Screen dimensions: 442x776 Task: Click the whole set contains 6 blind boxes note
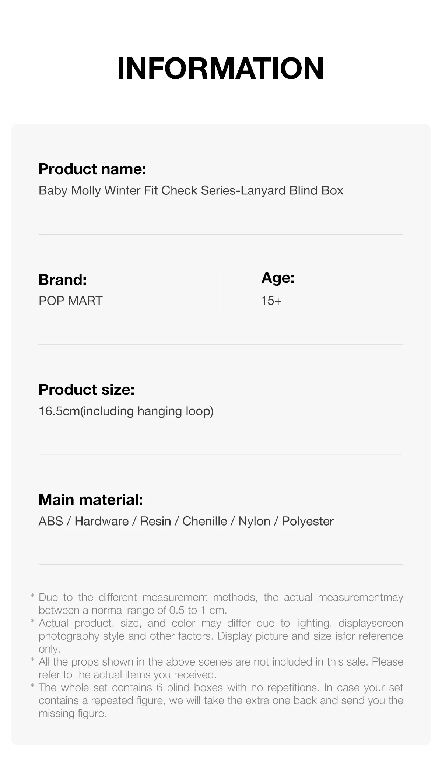221,700
